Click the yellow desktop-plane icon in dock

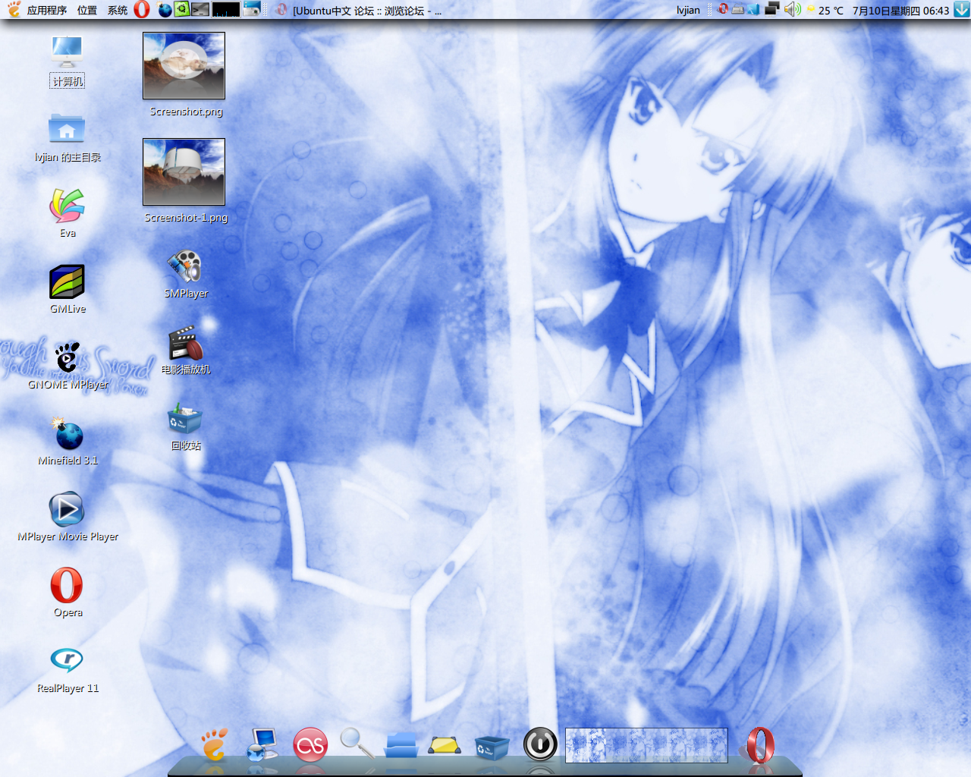point(445,745)
